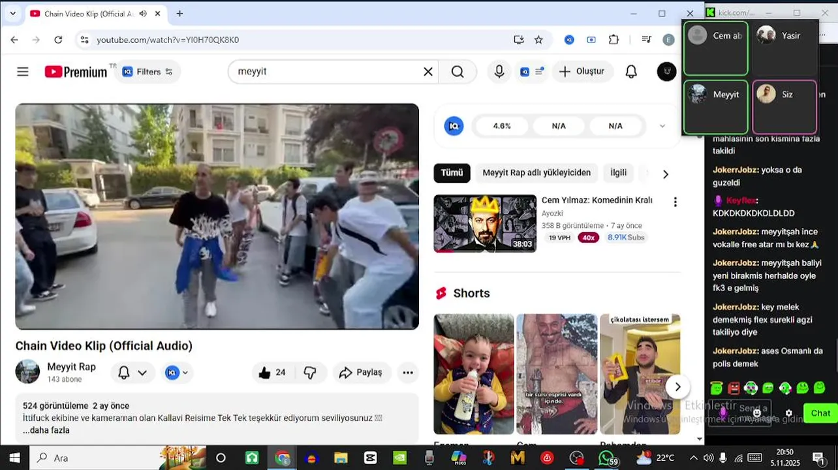838x470 pixels.
Task: Select 'Meyyit Rap adlı yükleyiciden' chip
Action: click(x=536, y=173)
